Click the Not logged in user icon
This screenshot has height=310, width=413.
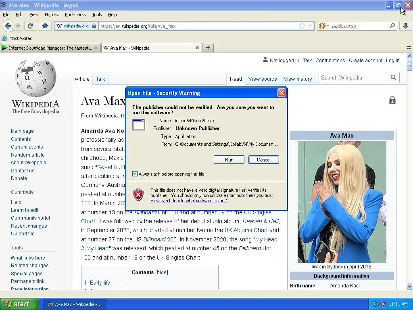(x=265, y=60)
